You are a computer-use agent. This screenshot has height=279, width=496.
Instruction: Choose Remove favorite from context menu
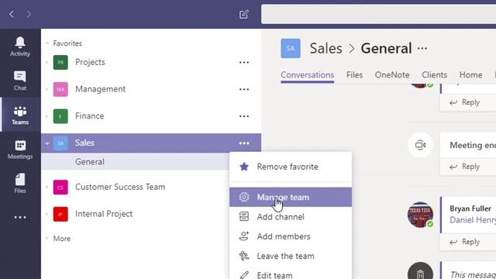[291, 167]
